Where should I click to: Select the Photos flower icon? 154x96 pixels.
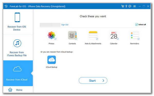point(52,35)
